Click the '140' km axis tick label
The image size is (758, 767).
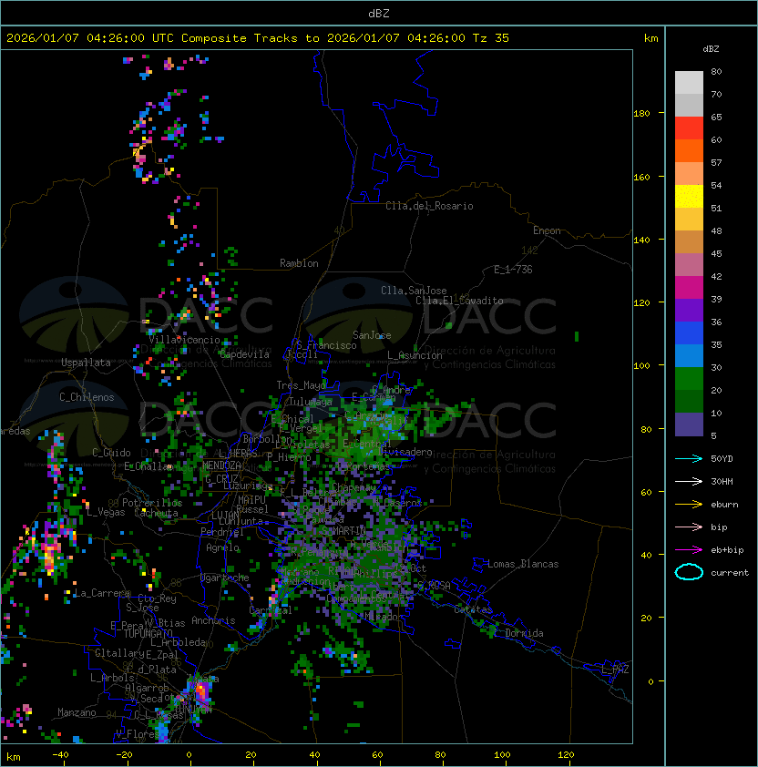[641, 240]
